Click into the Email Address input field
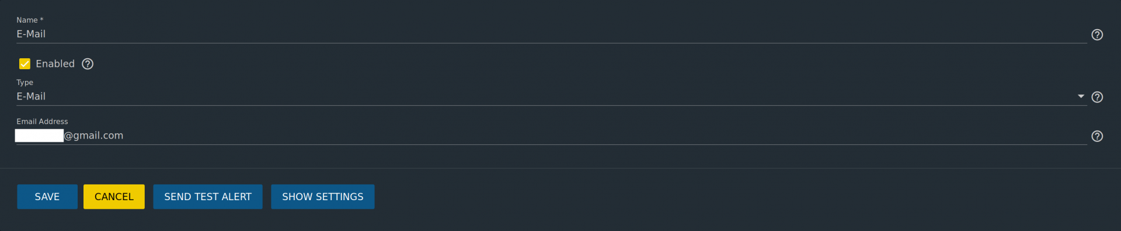This screenshot has width=1121, height=231. click(x=551, y=136)
